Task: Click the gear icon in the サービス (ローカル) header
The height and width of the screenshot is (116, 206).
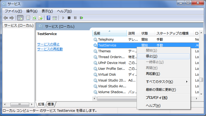Action: [x=41, y=26]
